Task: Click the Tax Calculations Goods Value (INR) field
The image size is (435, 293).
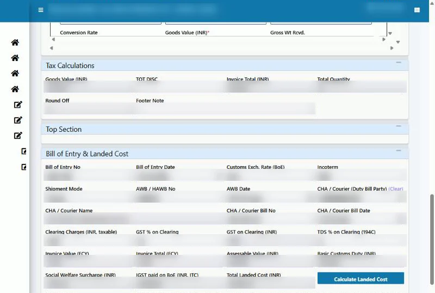Action: (89, 87)
